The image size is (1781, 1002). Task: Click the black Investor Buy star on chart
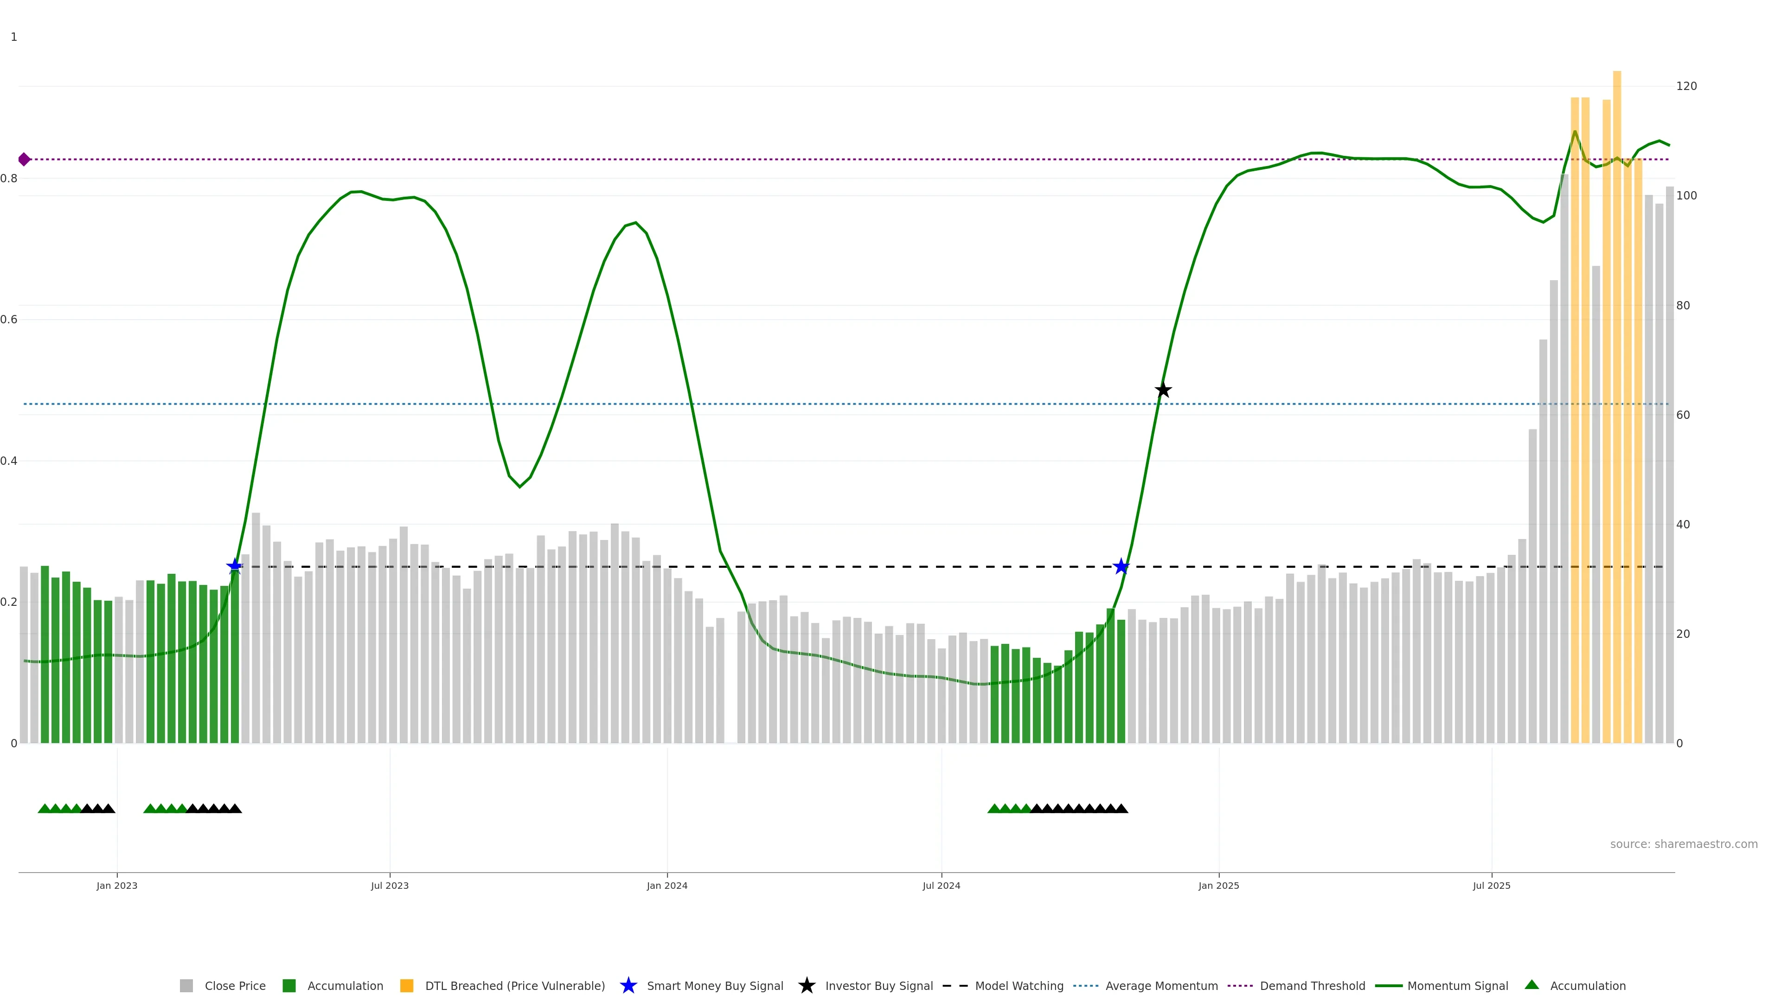(1163, 390)
